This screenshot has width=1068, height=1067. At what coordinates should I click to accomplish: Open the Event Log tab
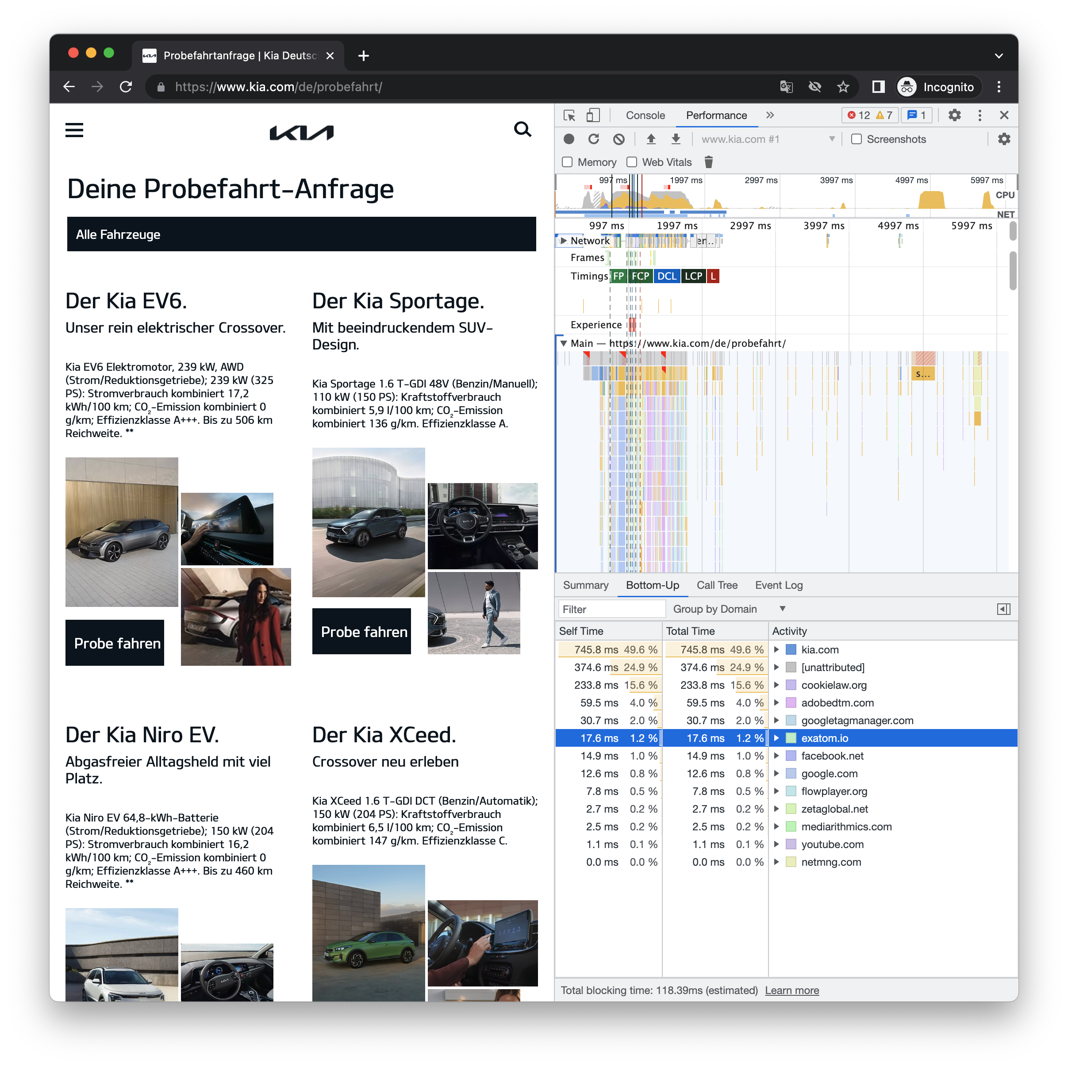pos(779,585)
